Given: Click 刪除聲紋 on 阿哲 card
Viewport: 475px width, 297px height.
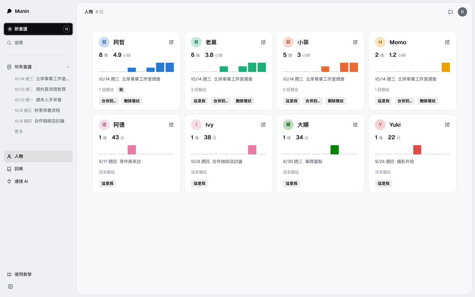Looking at the screenshot, I should (132, 101).
